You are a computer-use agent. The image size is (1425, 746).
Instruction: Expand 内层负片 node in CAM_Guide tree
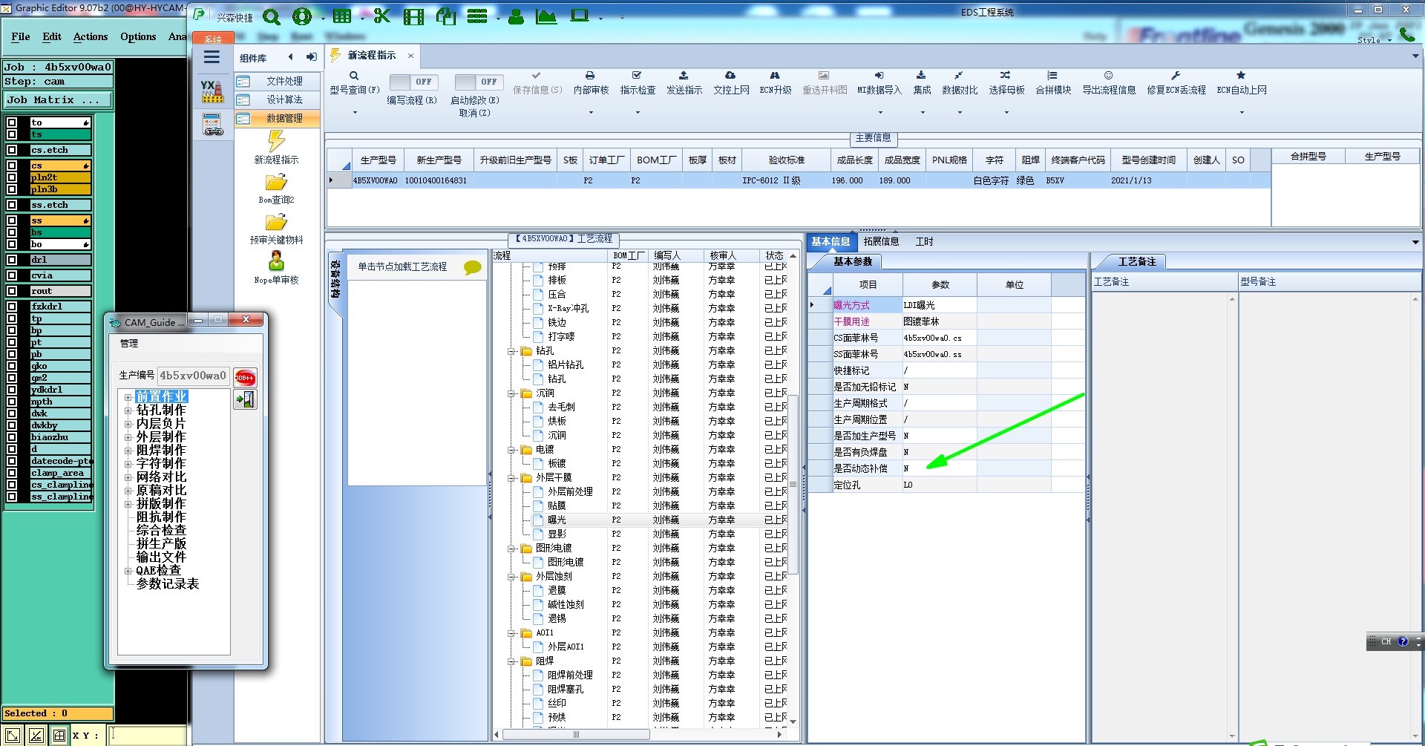click(x=128, y=424)
